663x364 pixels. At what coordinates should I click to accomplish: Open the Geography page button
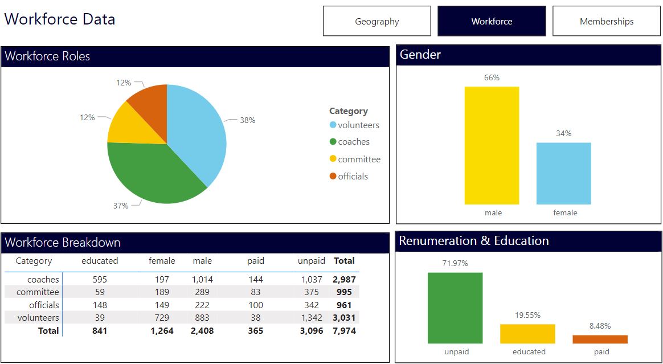(x=376, y=21)
